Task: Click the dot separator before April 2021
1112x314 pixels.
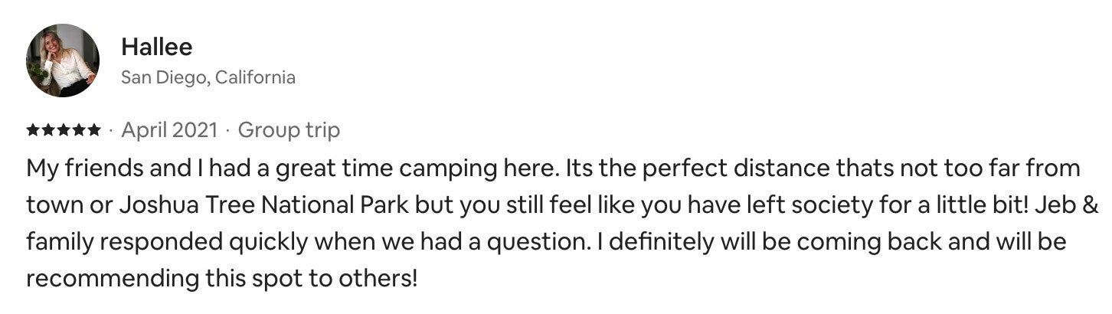Action: (x=111, y=132)
